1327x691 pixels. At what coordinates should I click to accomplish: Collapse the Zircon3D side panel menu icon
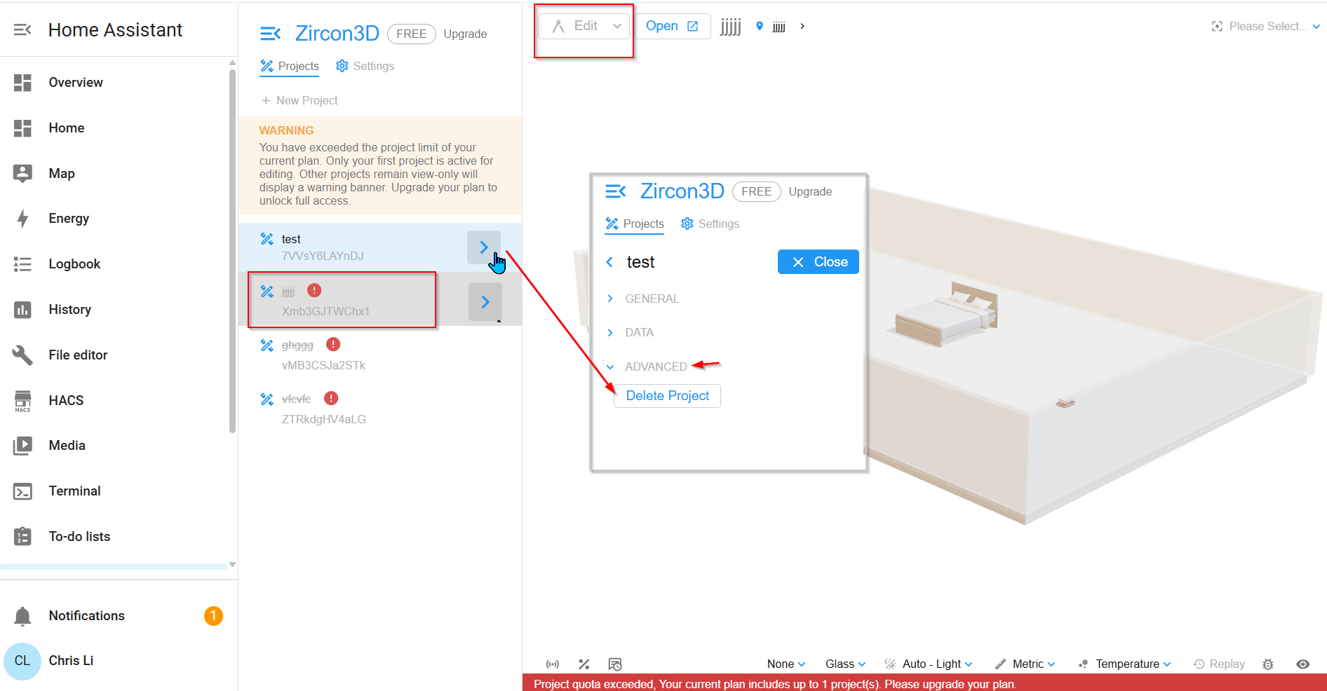270,34
